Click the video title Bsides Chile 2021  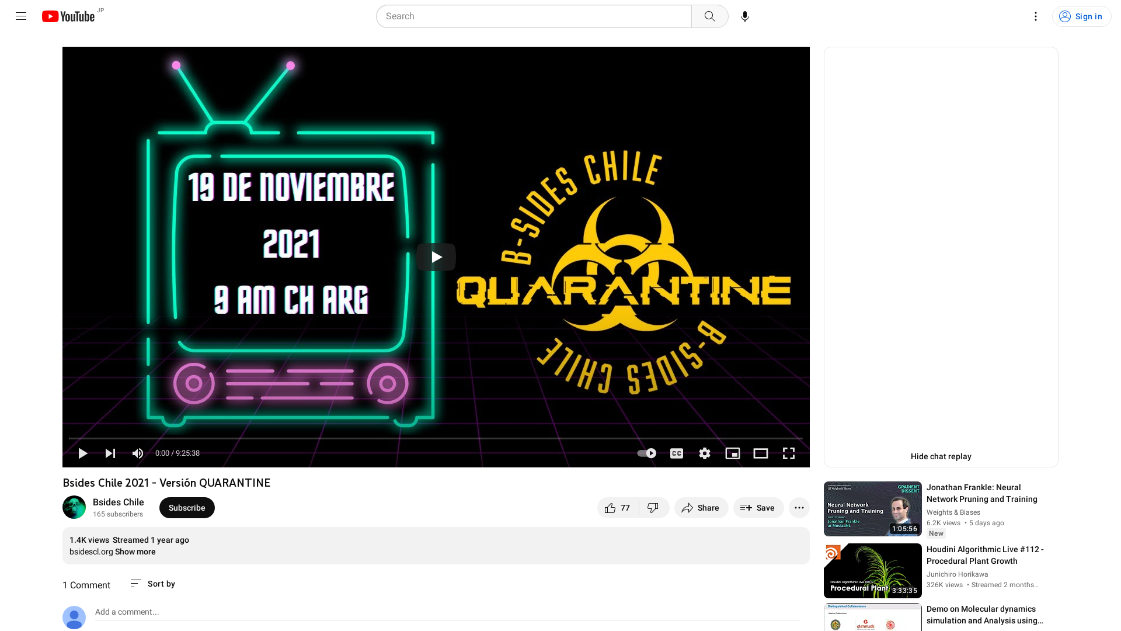pos(166,483)
